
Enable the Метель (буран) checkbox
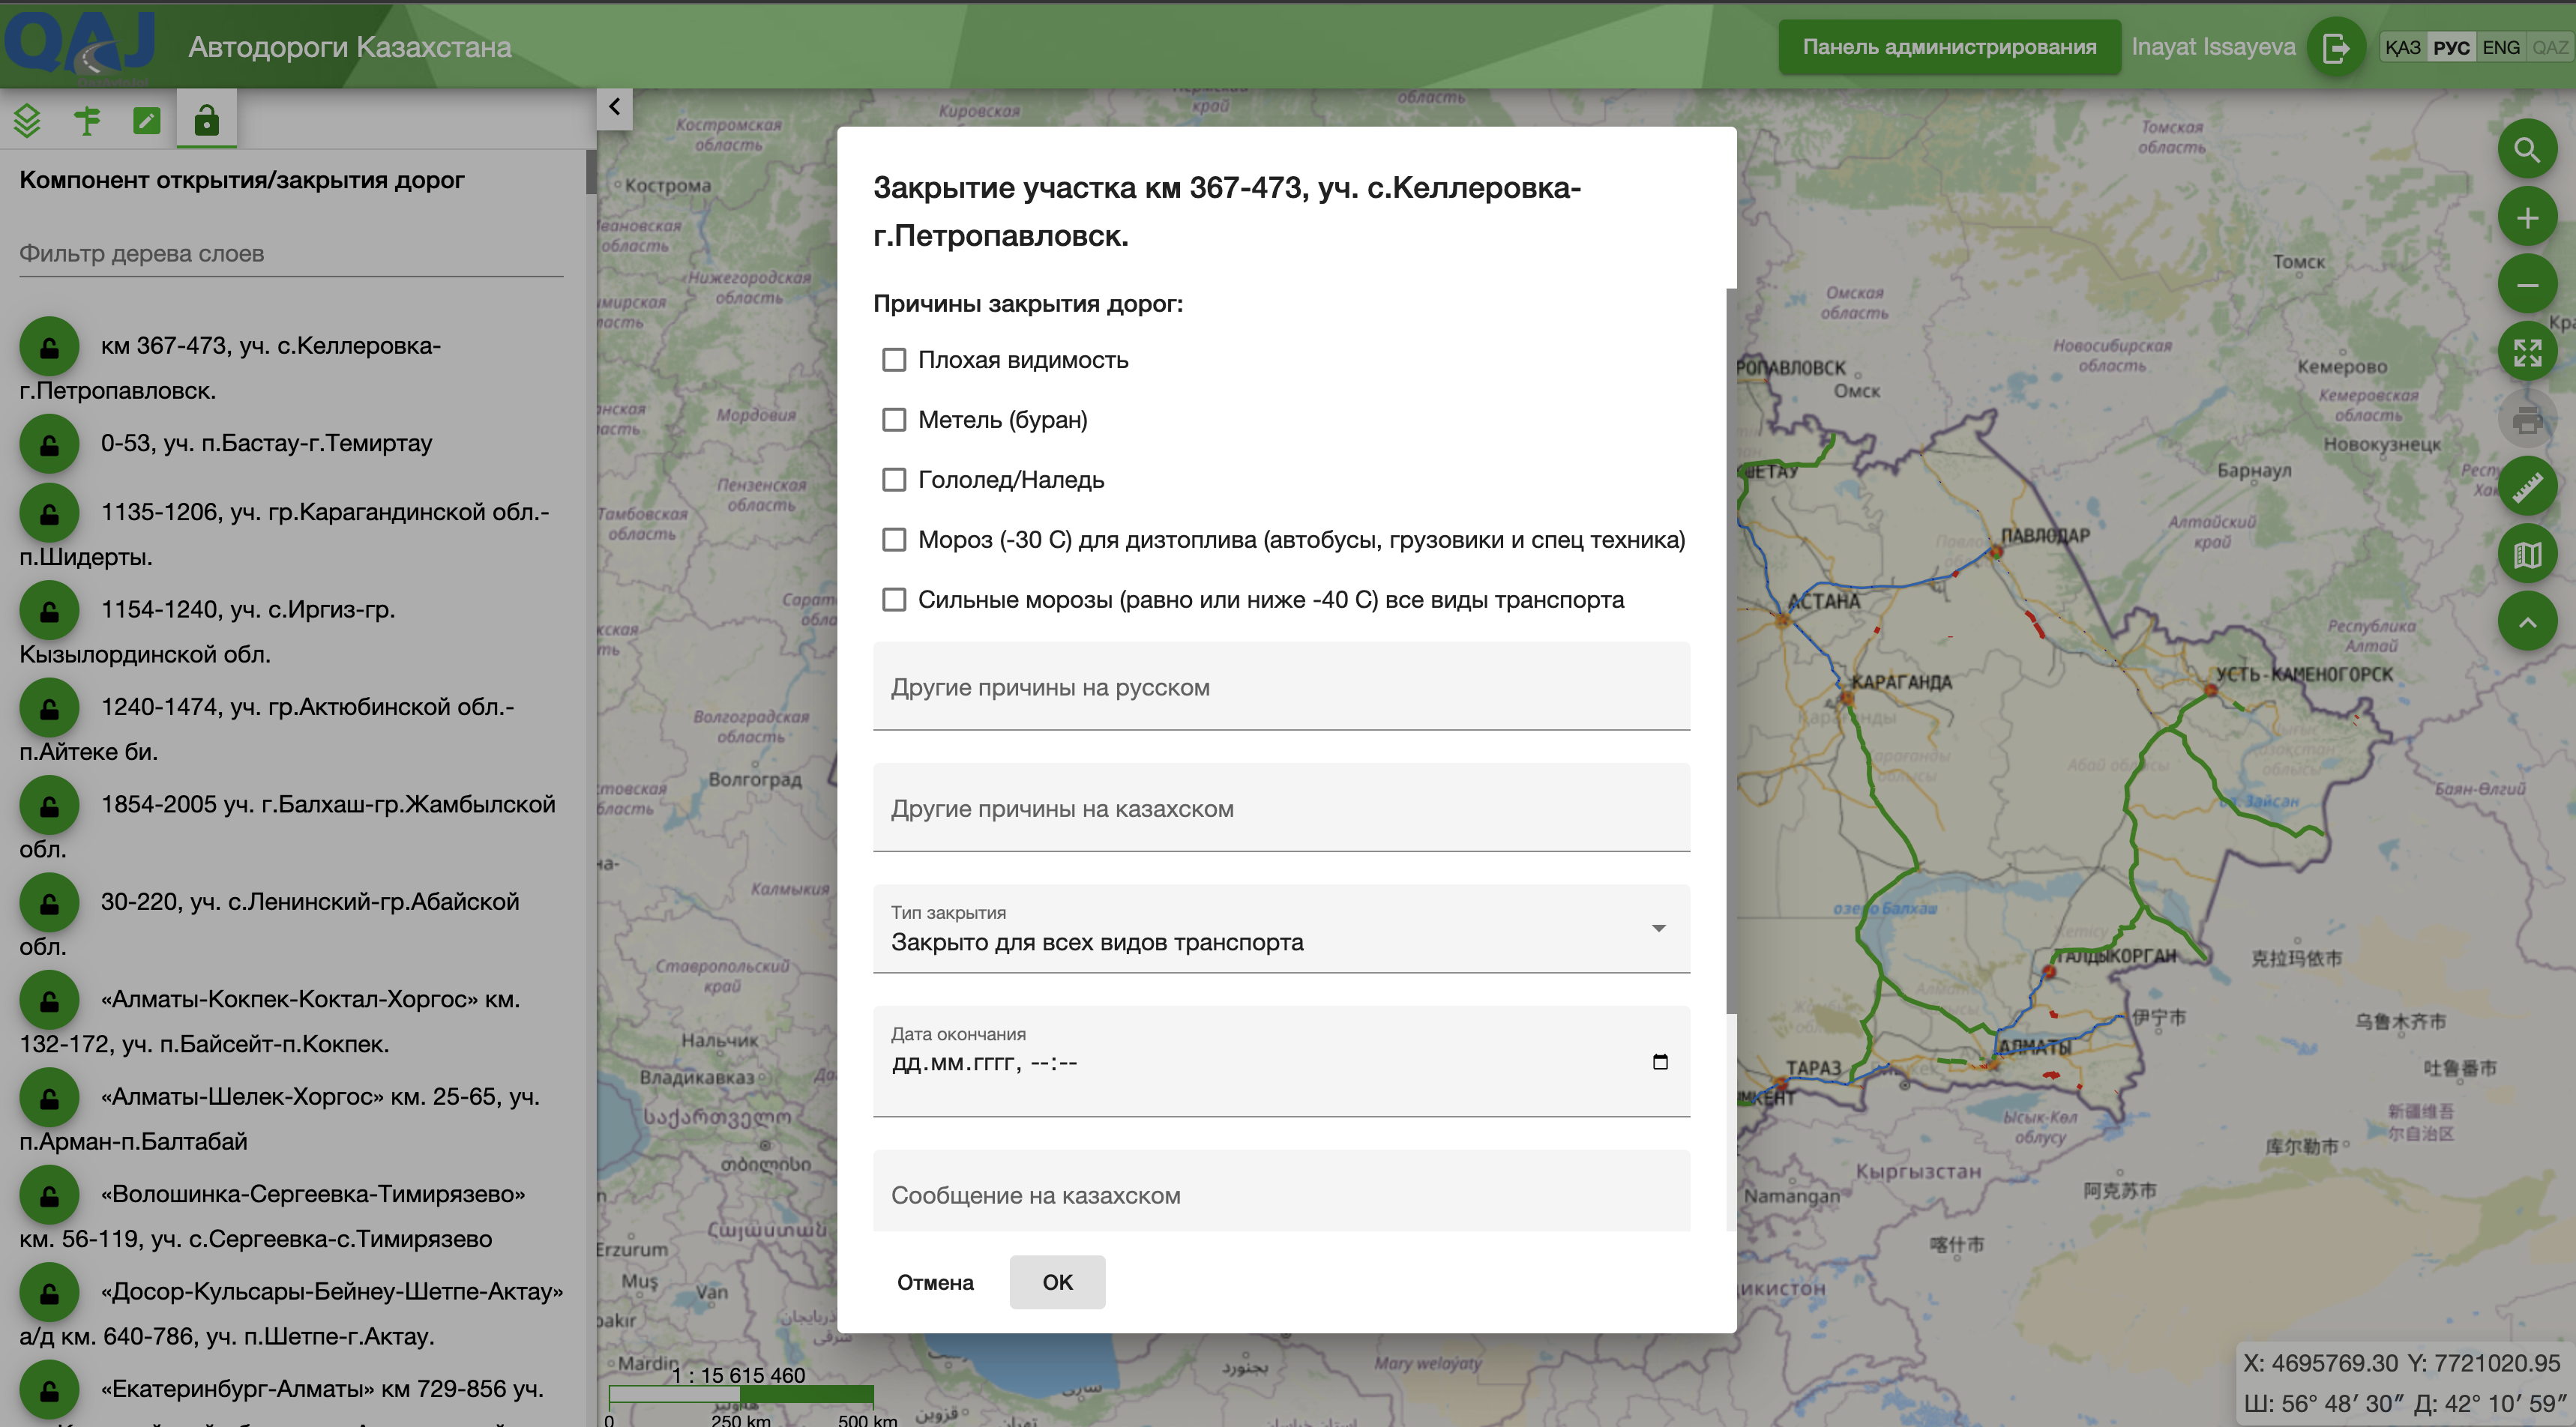[894, 420]
